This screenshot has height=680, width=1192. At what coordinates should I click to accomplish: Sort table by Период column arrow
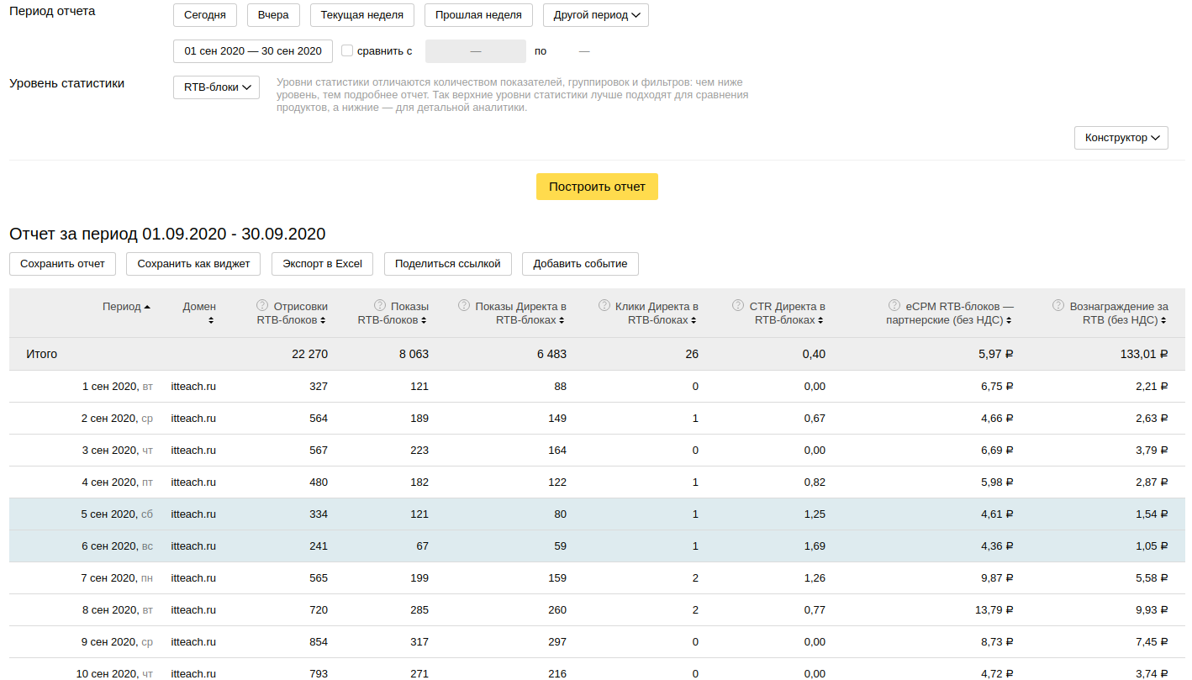pyautogui.click(x=147, y=307)
